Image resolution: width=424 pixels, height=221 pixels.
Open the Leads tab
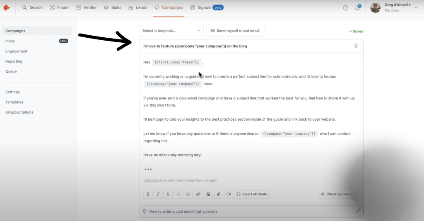tap(138, 7)
